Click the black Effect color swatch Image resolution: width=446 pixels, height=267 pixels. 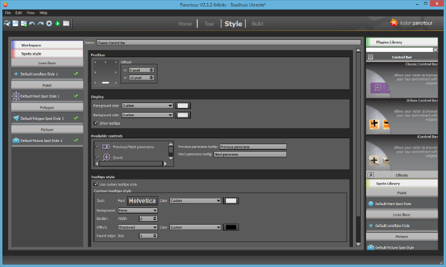click(231, 227)
